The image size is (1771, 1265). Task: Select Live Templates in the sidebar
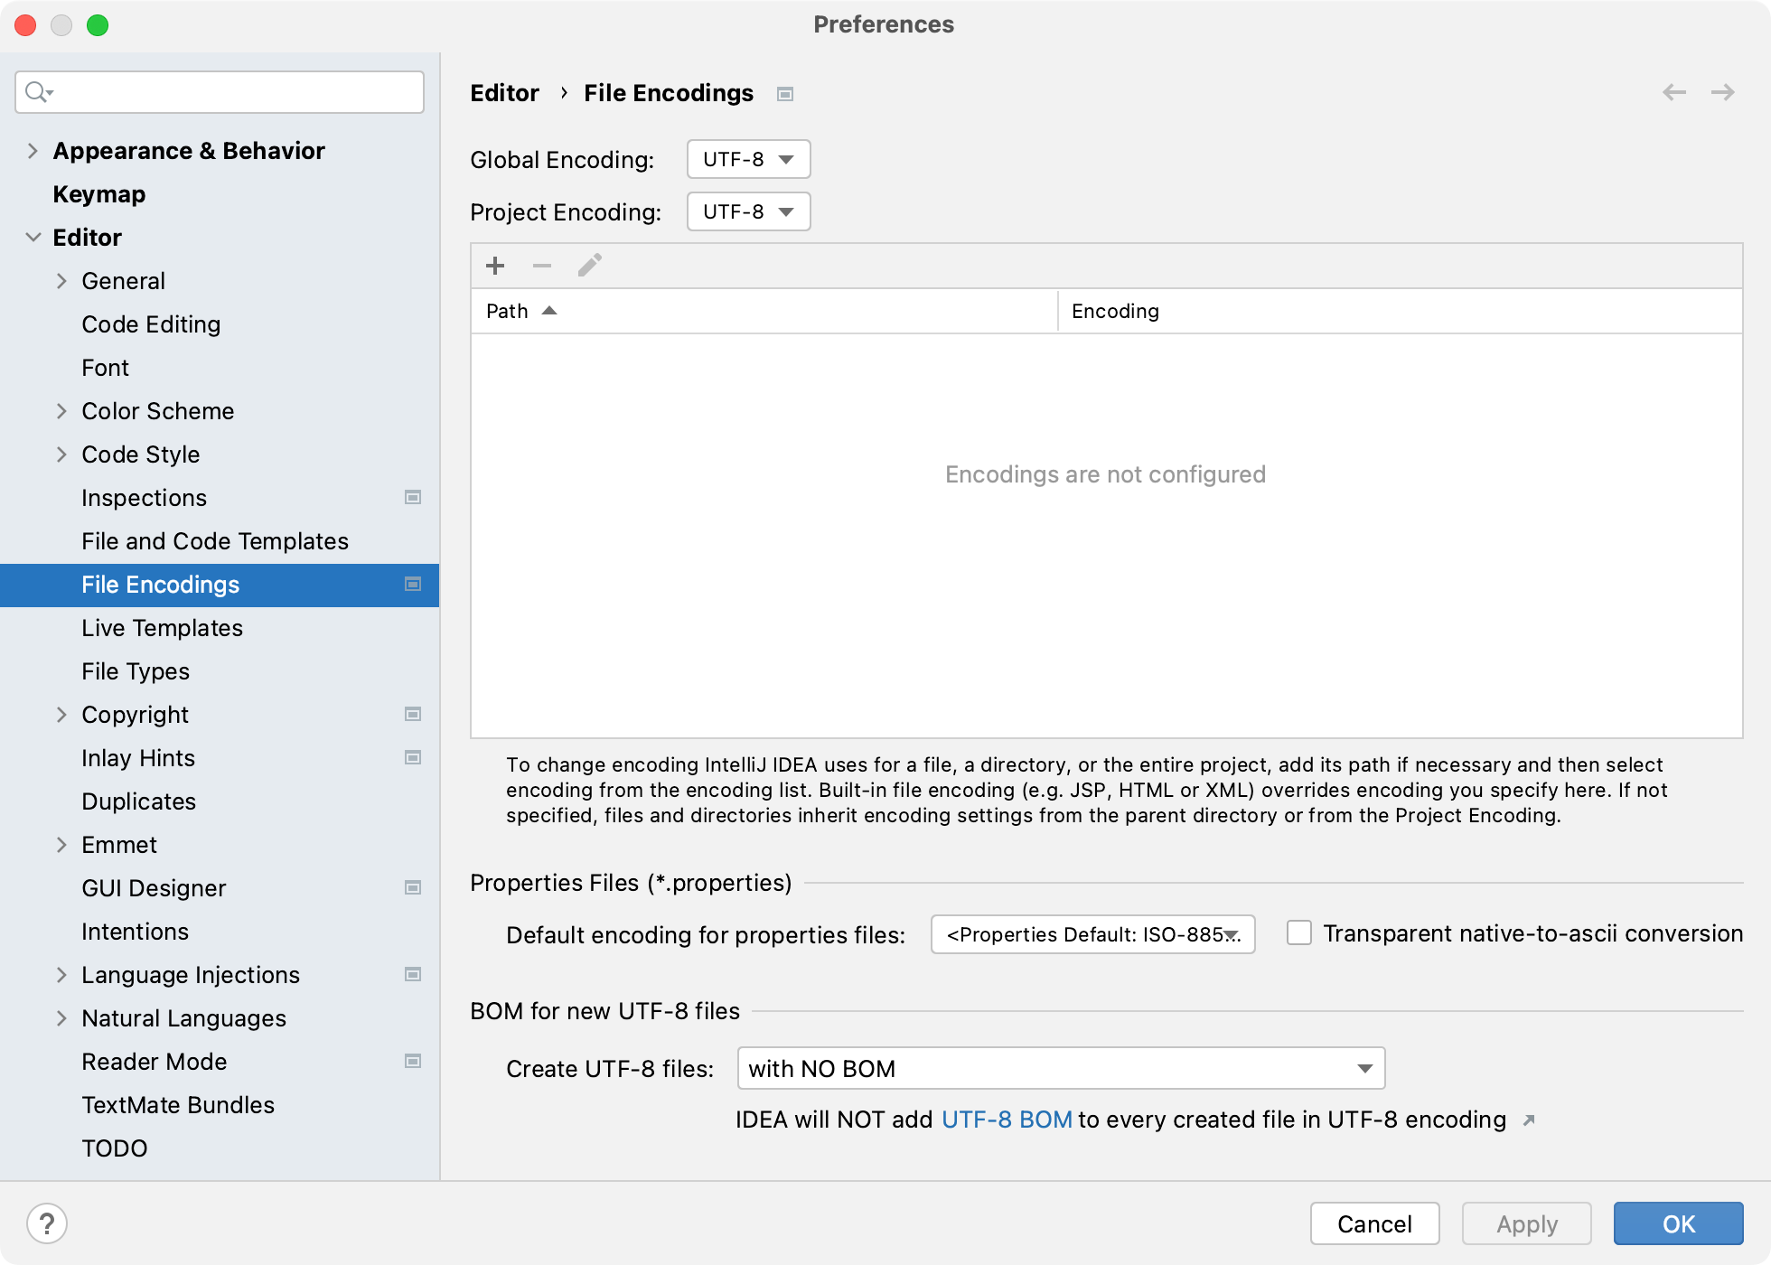(162, 627)
